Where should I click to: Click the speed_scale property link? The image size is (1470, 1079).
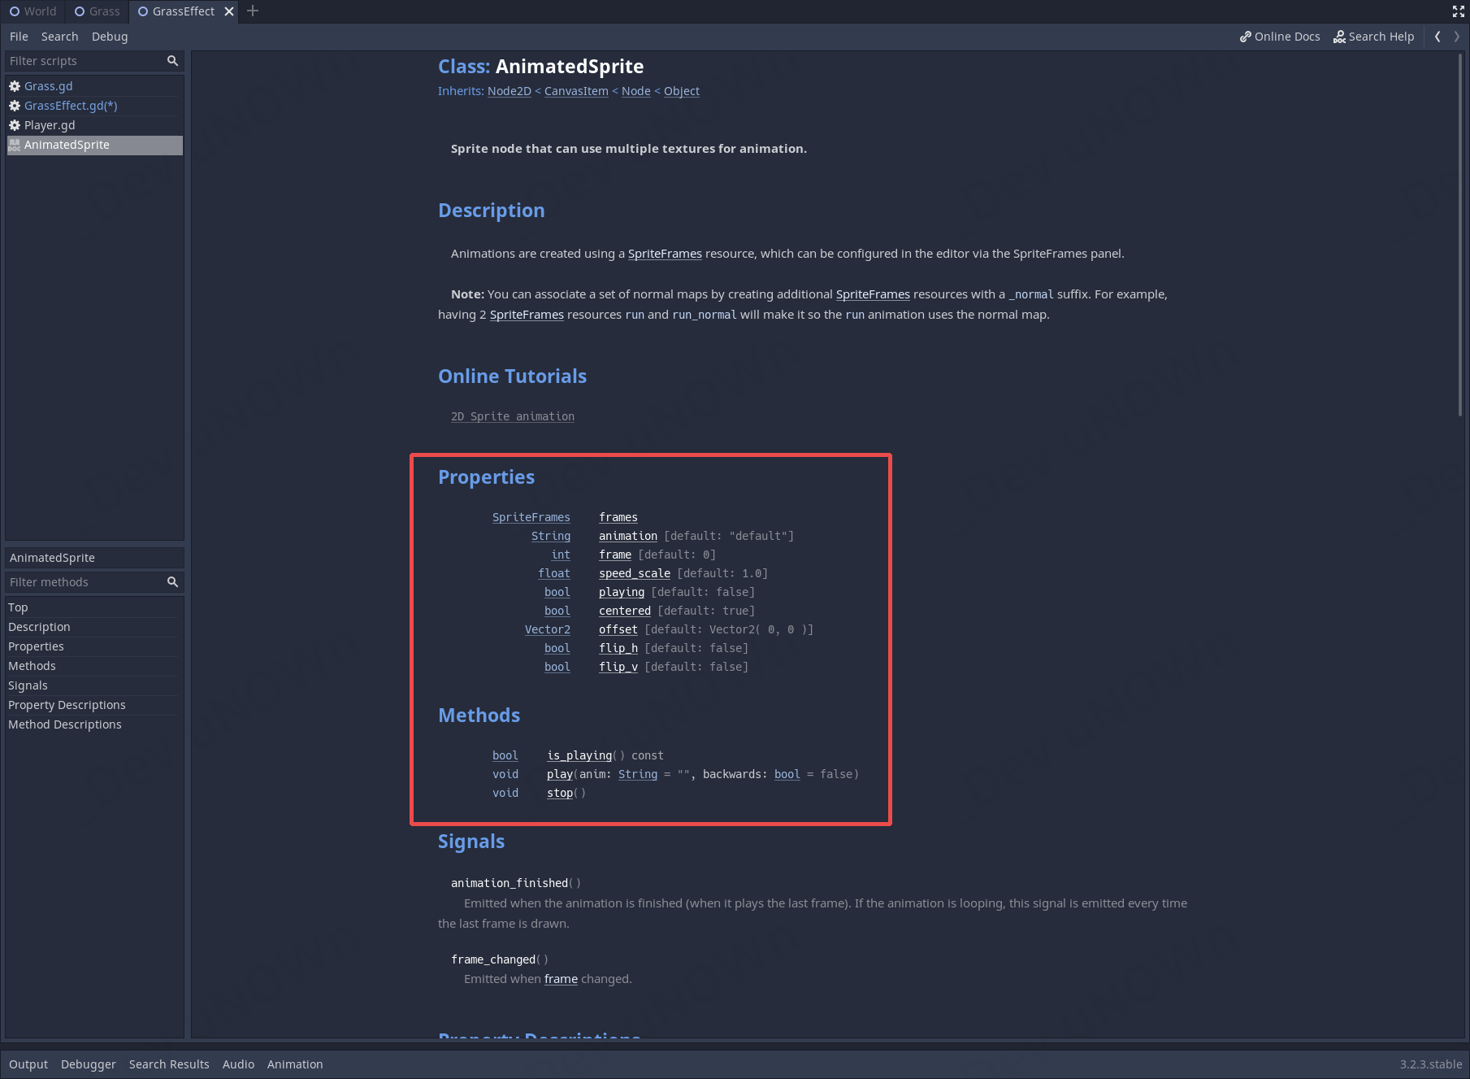click(x=635, y=573)
